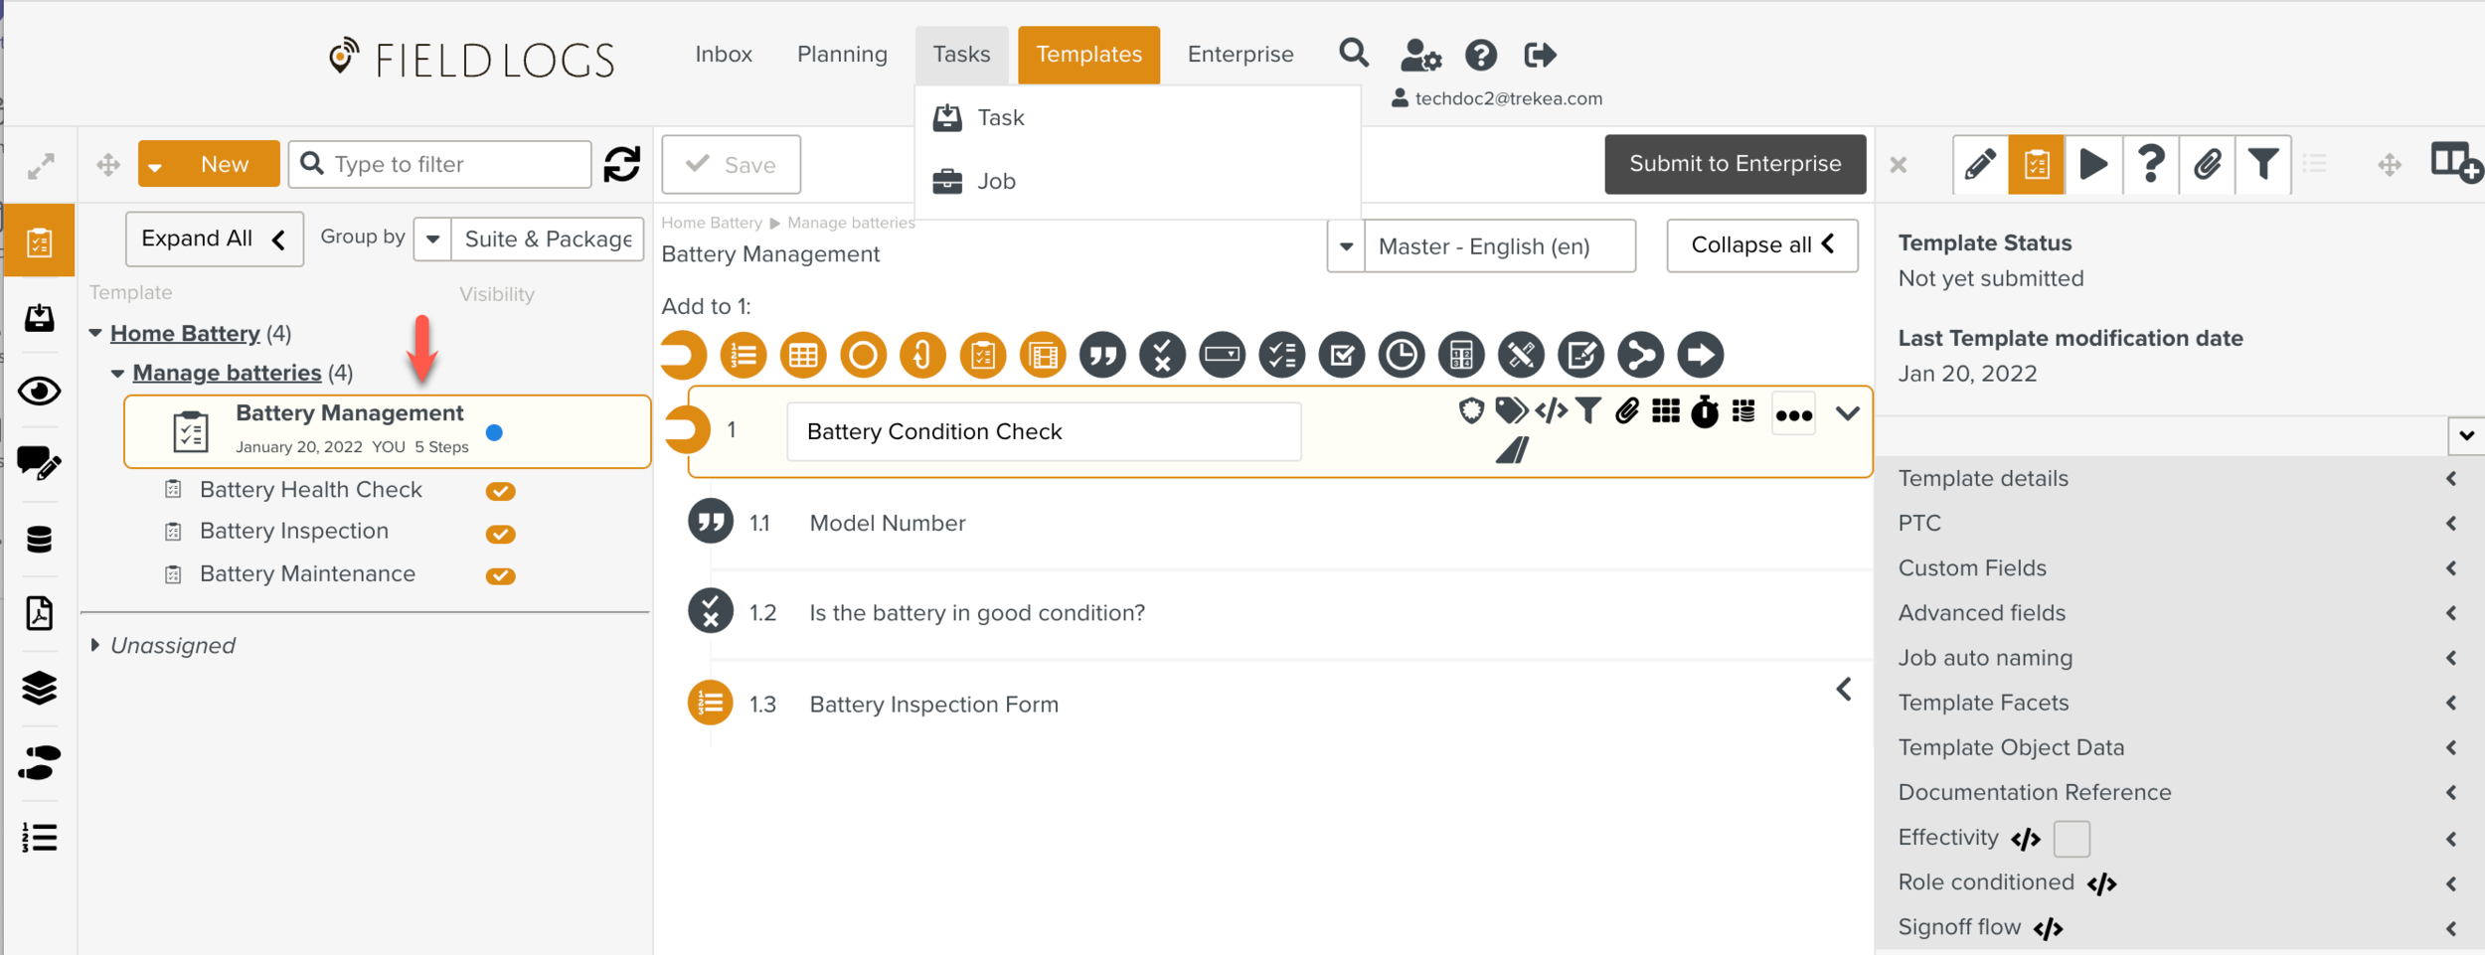Click the clock step icon in Add row

coord(1402,355)
